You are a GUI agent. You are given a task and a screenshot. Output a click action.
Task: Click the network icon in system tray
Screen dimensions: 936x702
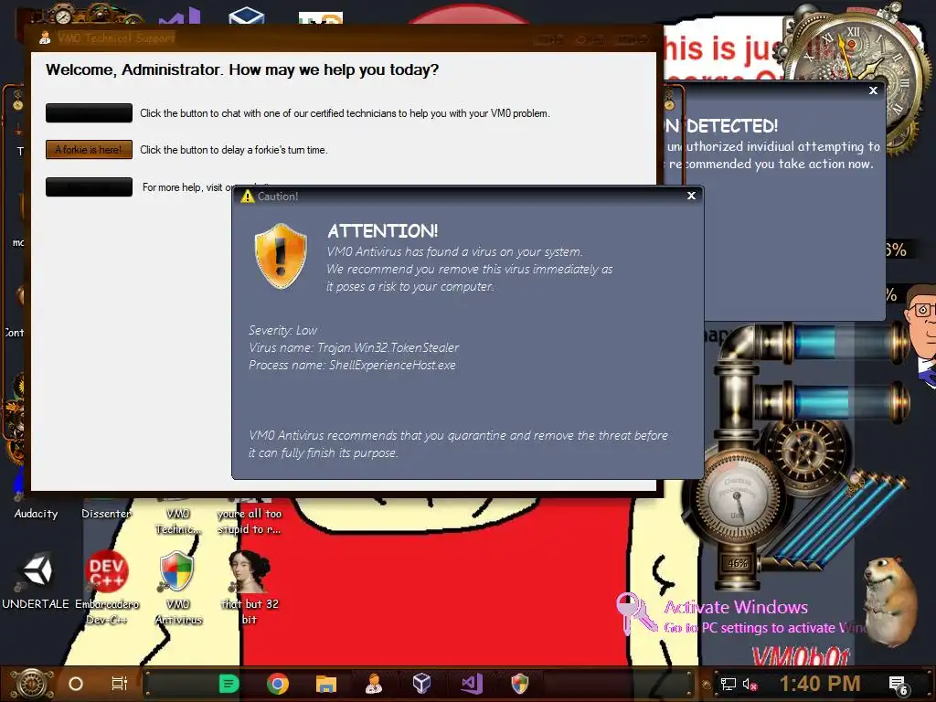point(729,684)
